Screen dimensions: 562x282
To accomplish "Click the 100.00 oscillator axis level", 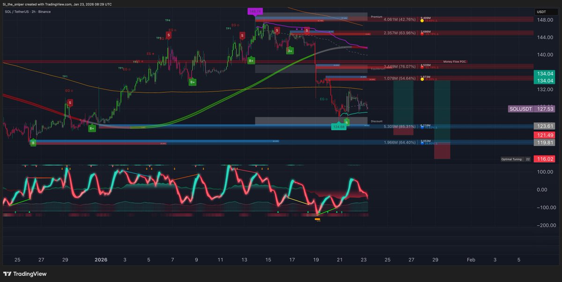I will coord(546,172).
